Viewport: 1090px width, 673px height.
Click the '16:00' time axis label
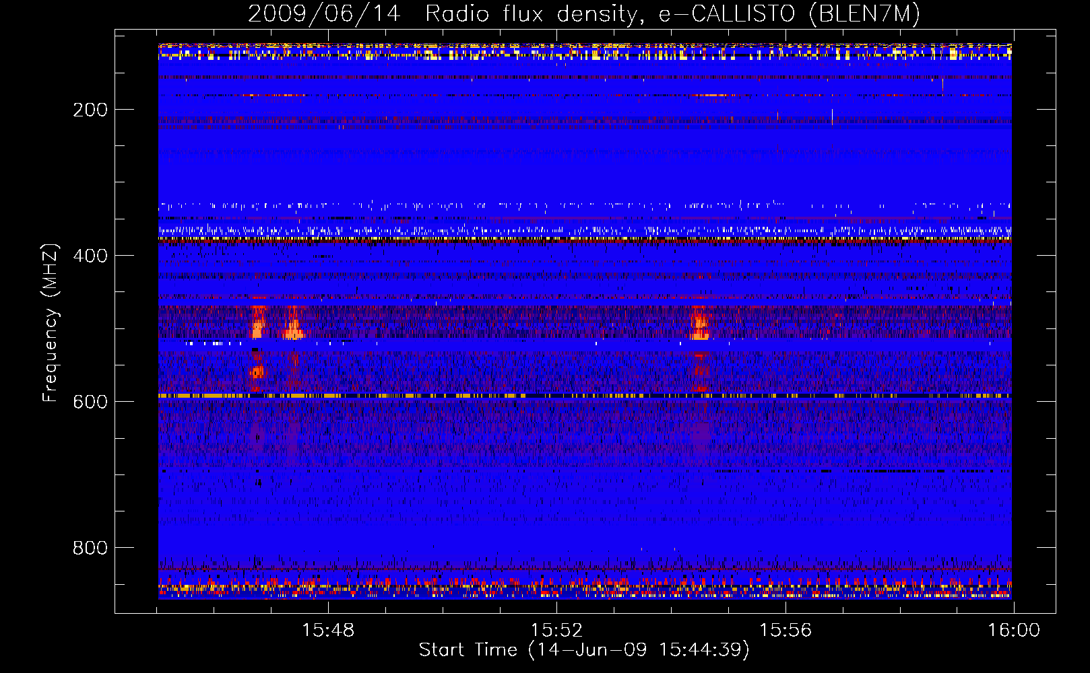coord(1014,631)
